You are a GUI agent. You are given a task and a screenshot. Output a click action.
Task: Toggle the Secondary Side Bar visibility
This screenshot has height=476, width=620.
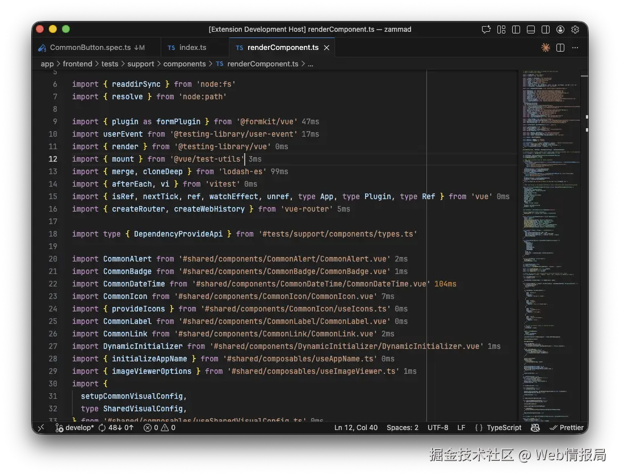click(546, 29)
